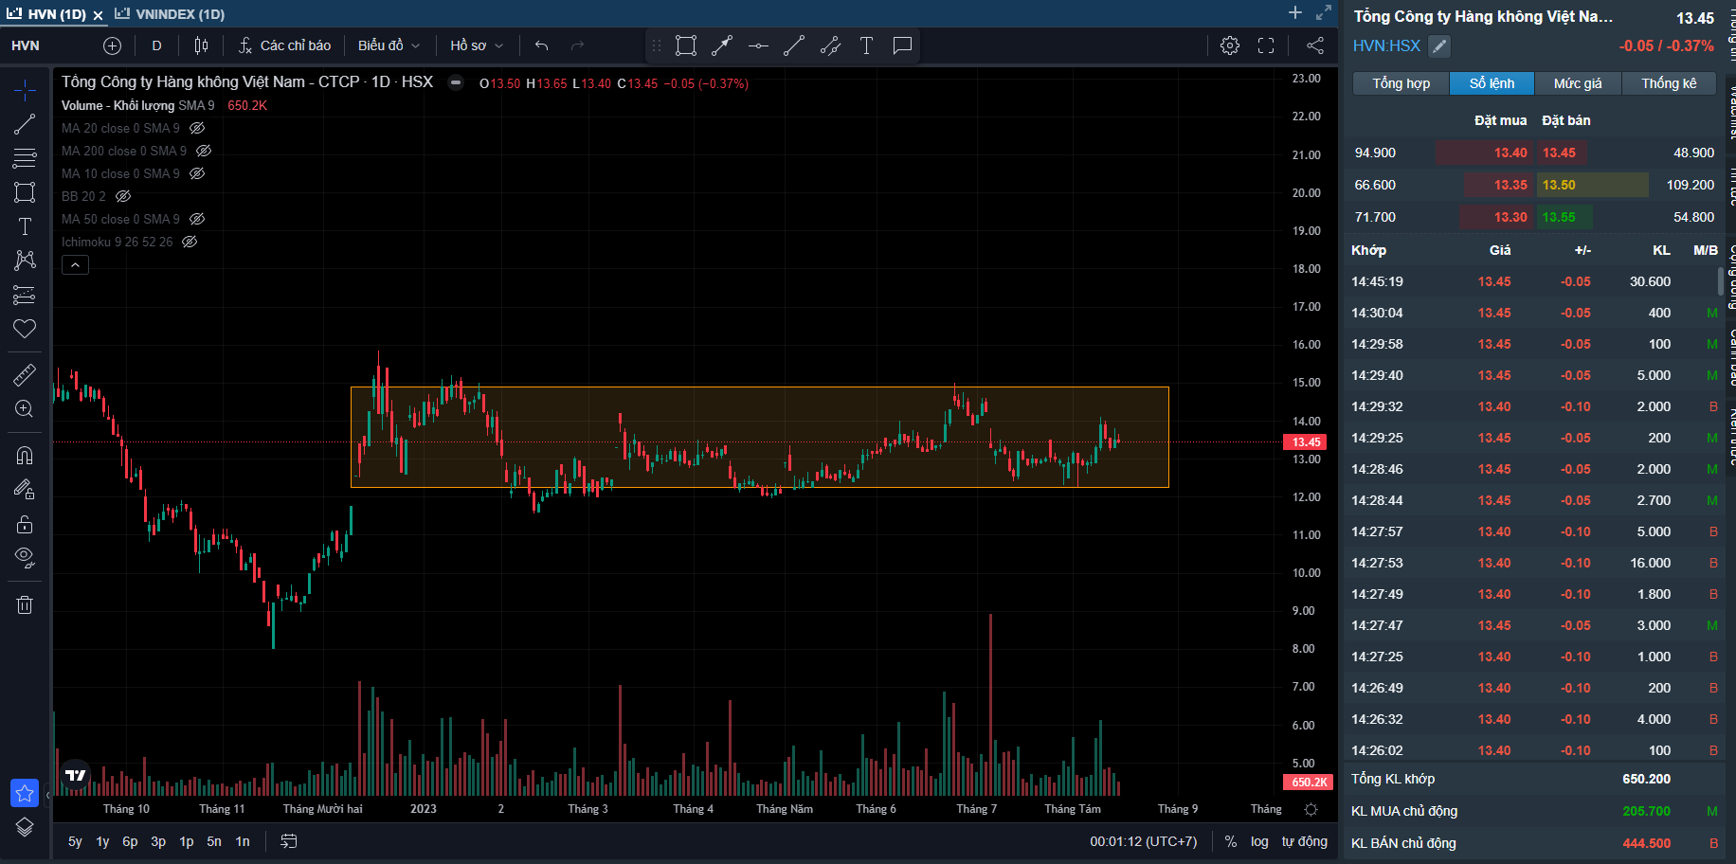This screenshot has width=1736, height=864.
Task: Show the MA 200 close indicator
Action: (204, 151)
